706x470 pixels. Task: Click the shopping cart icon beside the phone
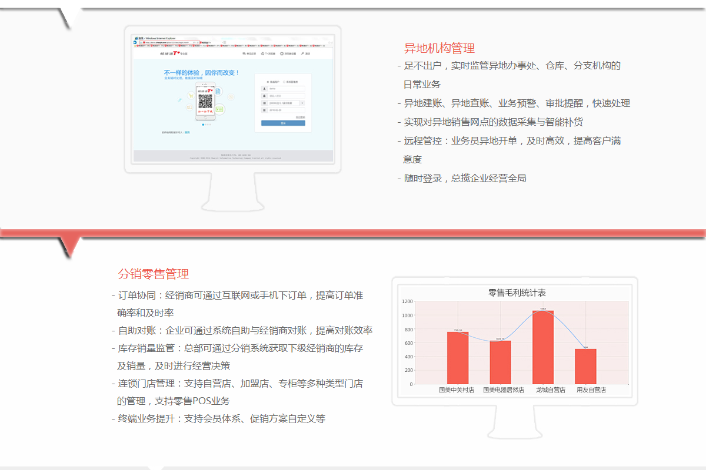tap(191, 95)
